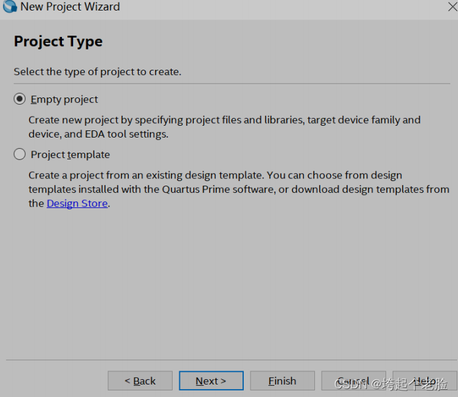Screen dimensions: 458x397
Task: Click the Quartus icon in title bar
Action: point(10,7)
